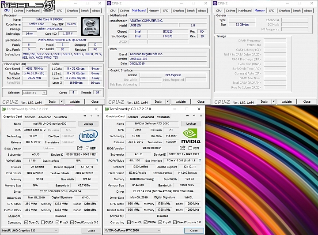Image resolution: width=318 pixels, height=235 pixels.
Task: Switch to Sensors tab in Intel GPU-Z window
Action: pyautogui.click(x=30, y=117)
